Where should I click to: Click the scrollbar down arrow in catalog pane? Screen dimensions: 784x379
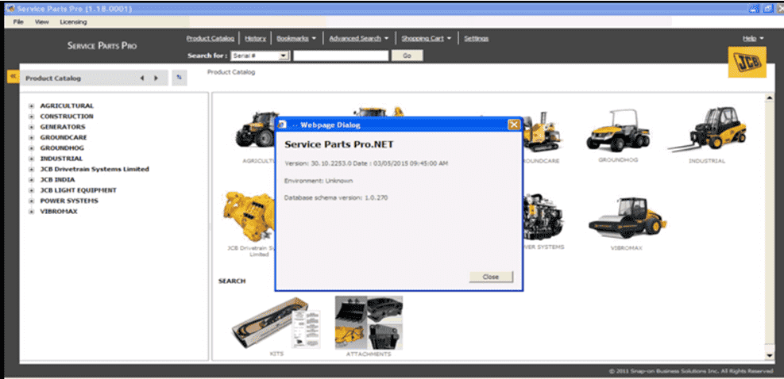click(x=770, y=355)
